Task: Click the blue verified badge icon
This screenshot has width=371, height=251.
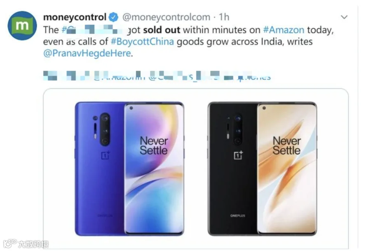Action: 114,17
